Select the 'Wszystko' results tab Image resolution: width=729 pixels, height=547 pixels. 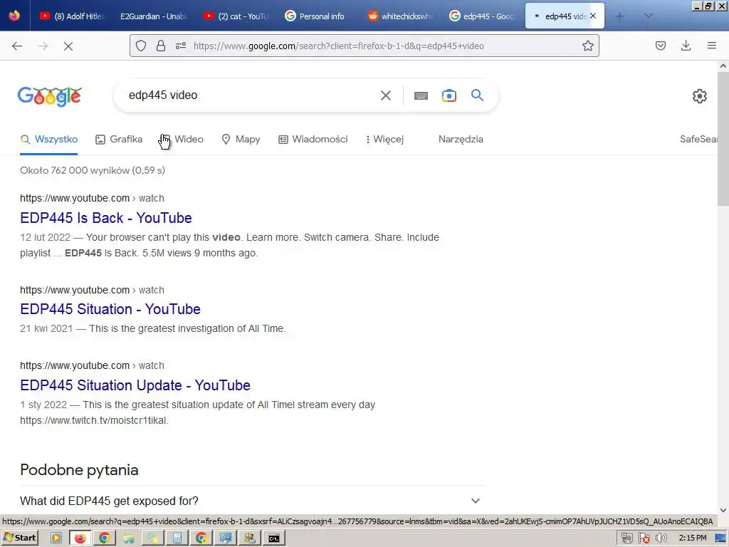click(x=49, y=139)
